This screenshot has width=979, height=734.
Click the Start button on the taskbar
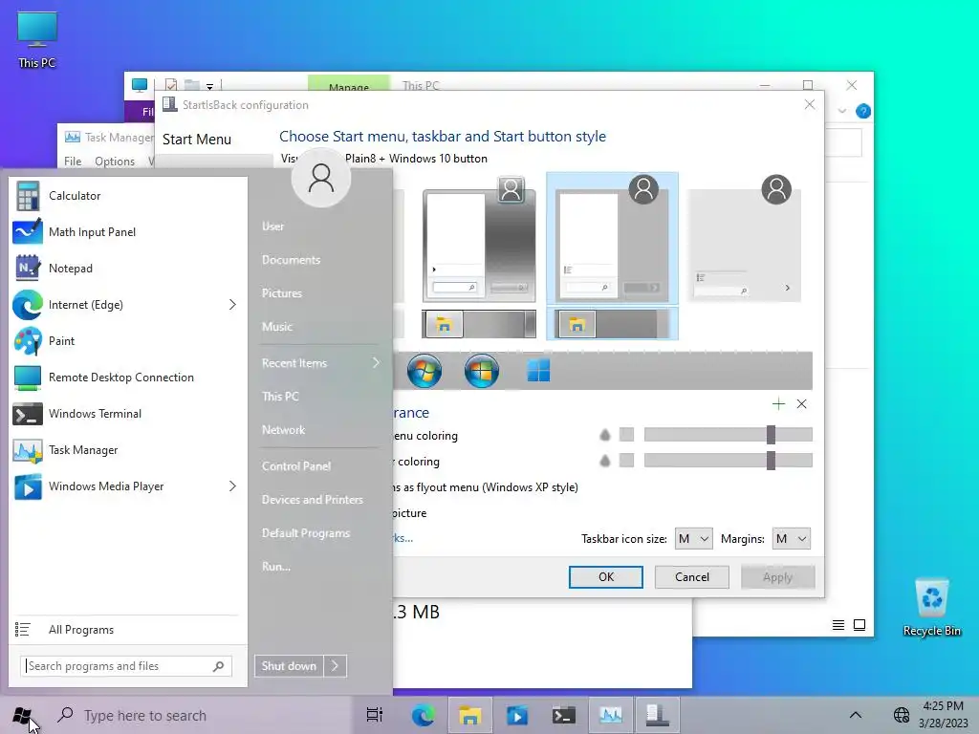[23, 715]
